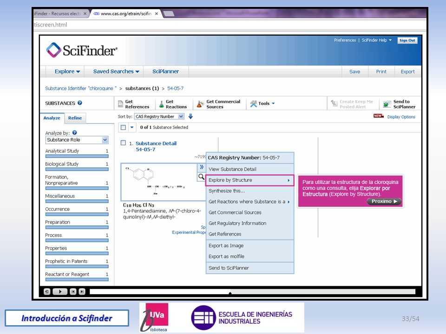The image size is (446, 334).
Task: Open the Explore dropdown menu
Action: (67, 71)
